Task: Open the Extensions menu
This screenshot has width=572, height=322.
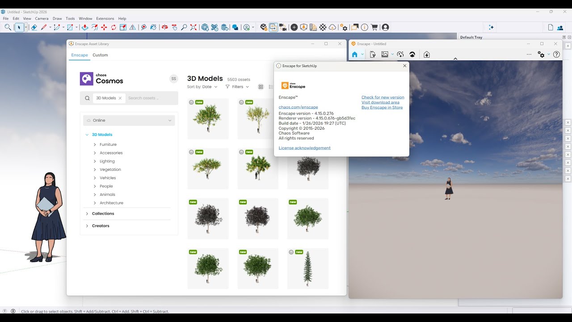Action: 105,19
